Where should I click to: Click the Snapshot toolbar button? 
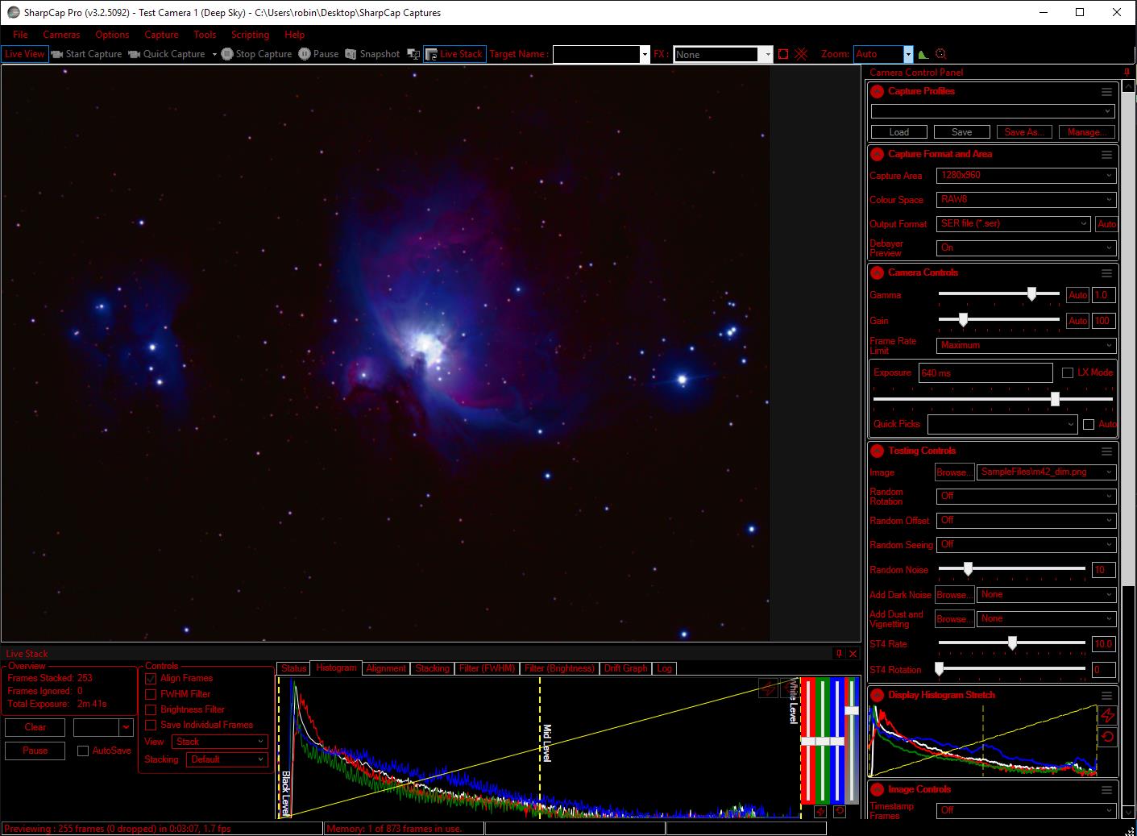372,54
